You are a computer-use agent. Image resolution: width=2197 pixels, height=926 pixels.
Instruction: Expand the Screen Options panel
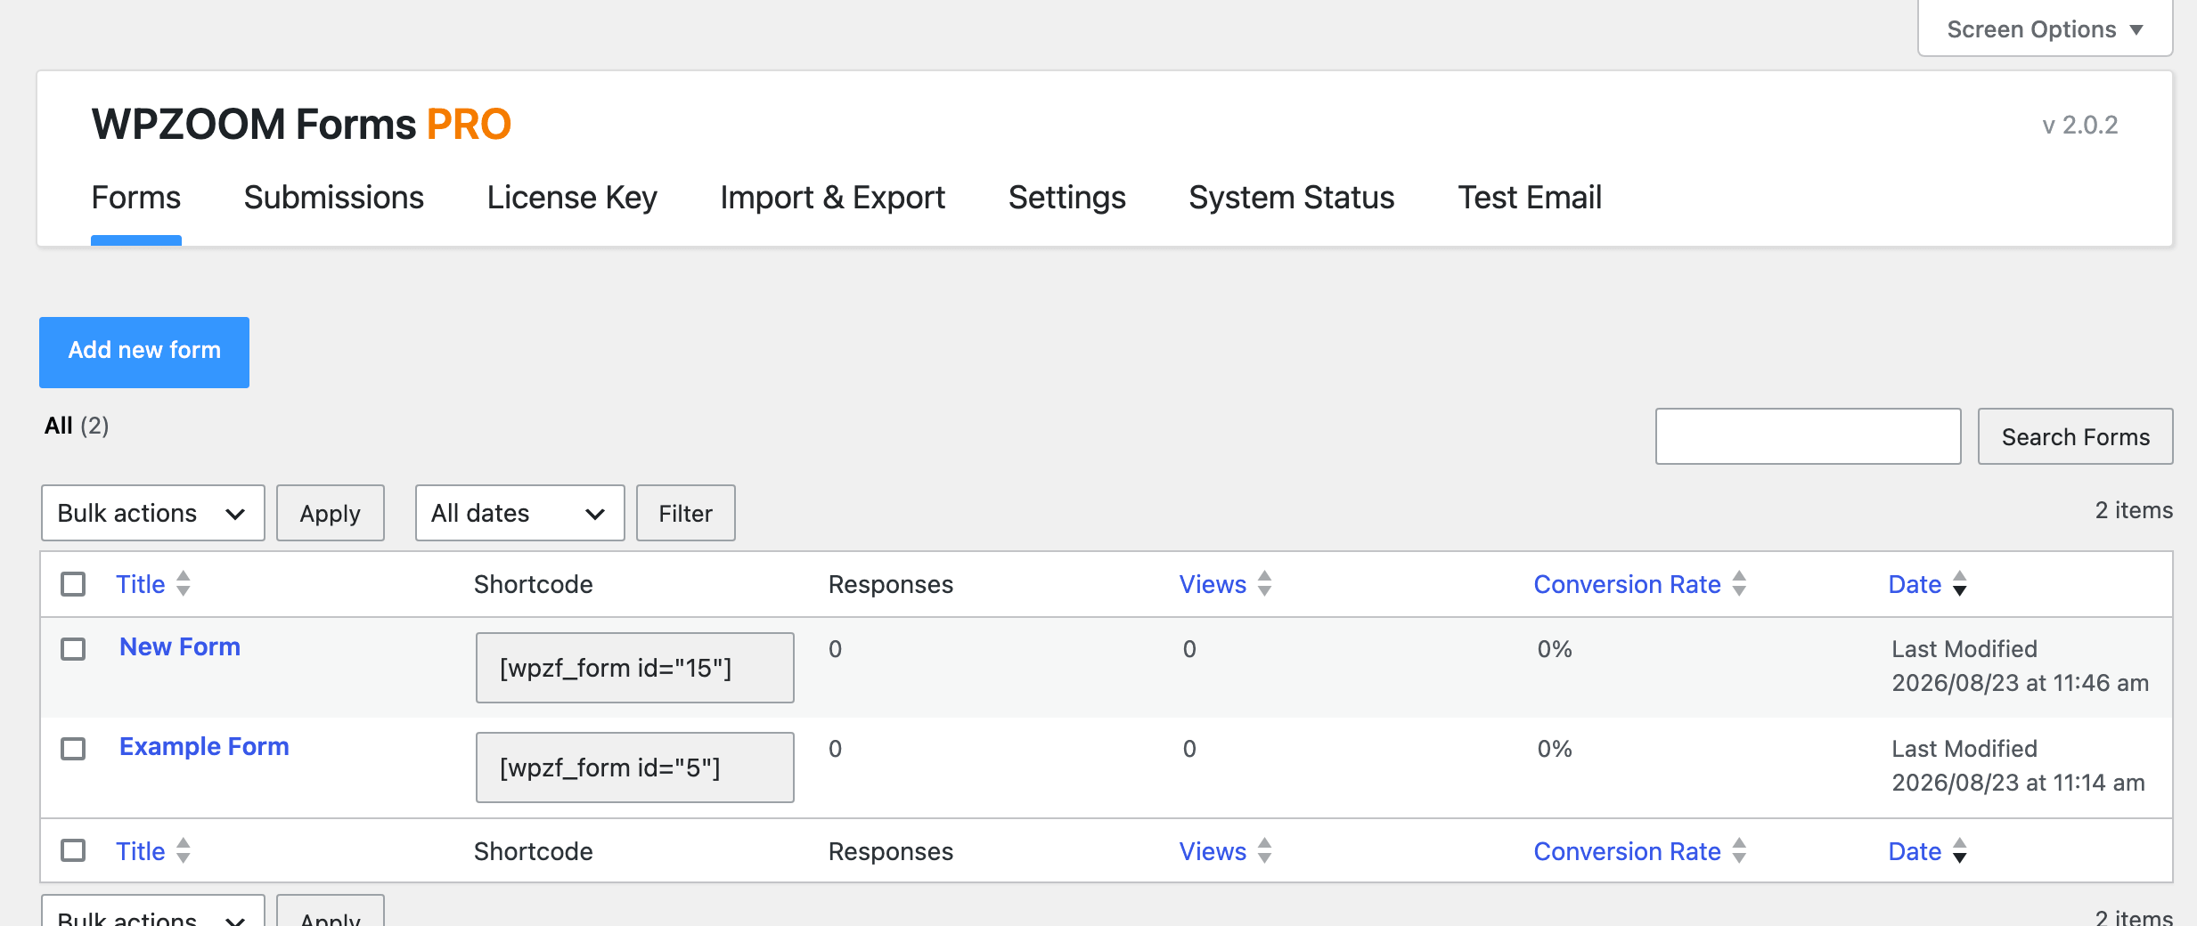pyautogui.click(x=2045, y=29)
